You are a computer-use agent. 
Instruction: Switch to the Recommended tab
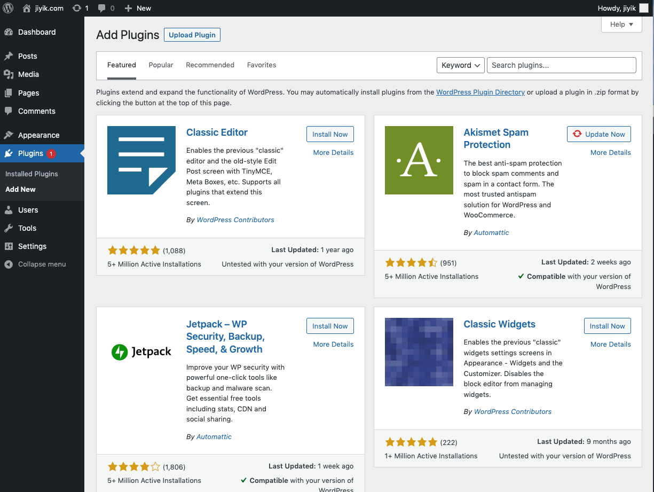(x=210, y=65)
